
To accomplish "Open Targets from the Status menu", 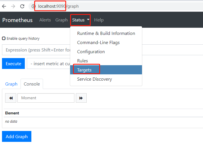I will (x=106, y=70).
